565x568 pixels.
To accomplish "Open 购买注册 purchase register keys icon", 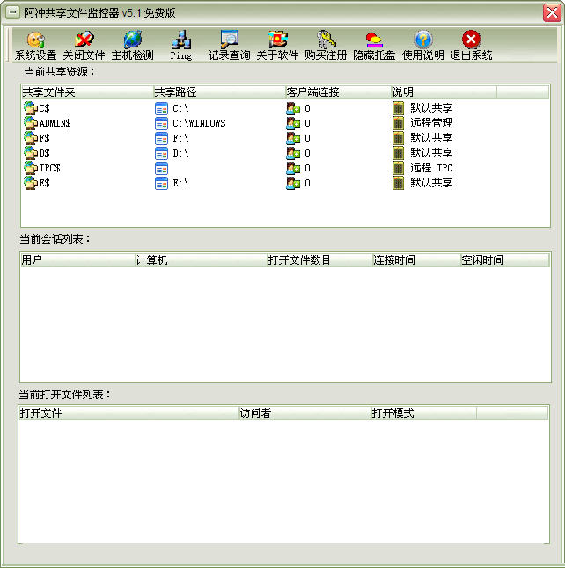I will pos(326,40).
